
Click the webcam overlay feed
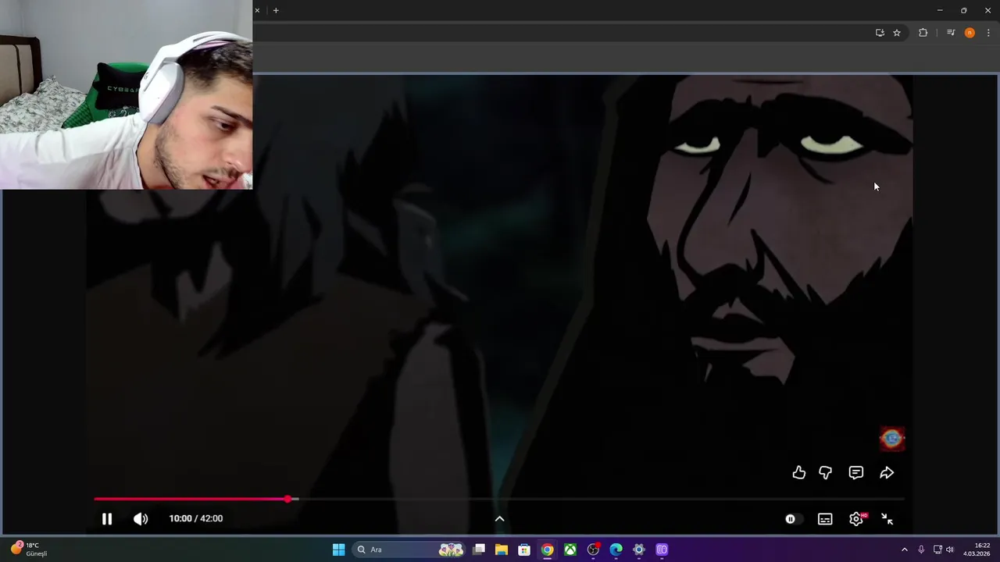tap(126, 94)
